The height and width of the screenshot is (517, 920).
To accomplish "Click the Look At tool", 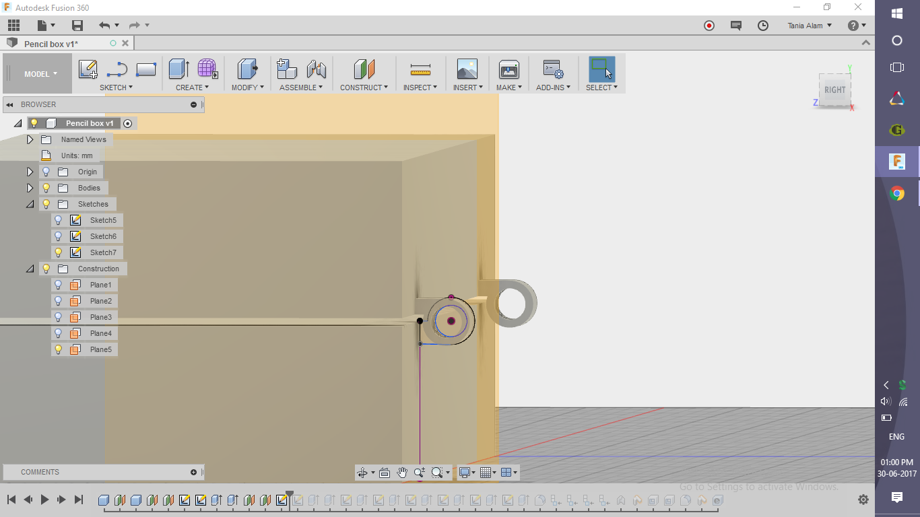I will [385, 473].
